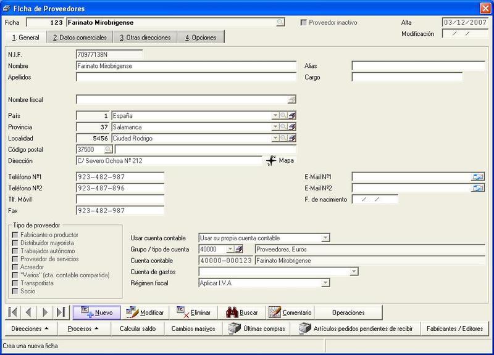Screen dimensions: 494x355
Task: Click the Eliminar record button
Action: [x=193, y=312]
